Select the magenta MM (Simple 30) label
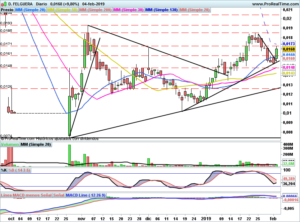This screenshot has height=222, width=300. coord(128,10)
